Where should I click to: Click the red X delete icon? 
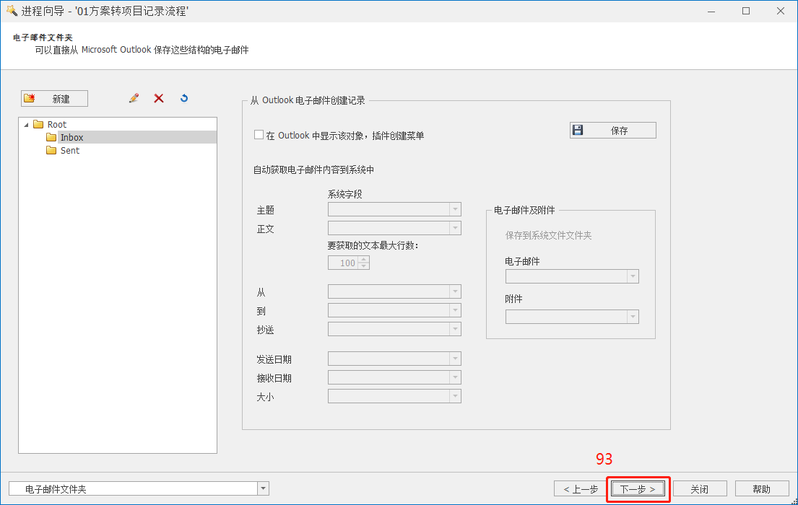tap(159, 98)
